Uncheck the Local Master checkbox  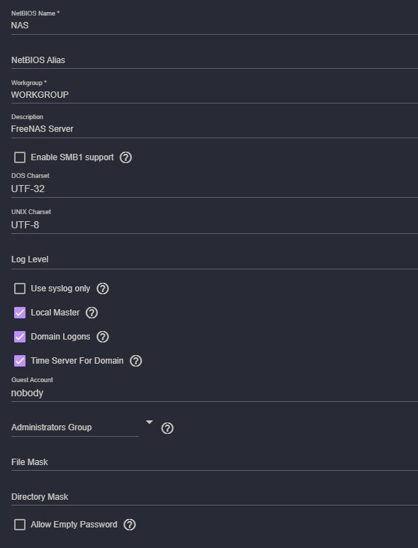pos(20,313)
